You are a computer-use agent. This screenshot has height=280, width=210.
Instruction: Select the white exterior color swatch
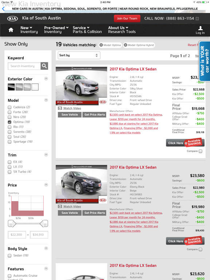coord(35,87)
